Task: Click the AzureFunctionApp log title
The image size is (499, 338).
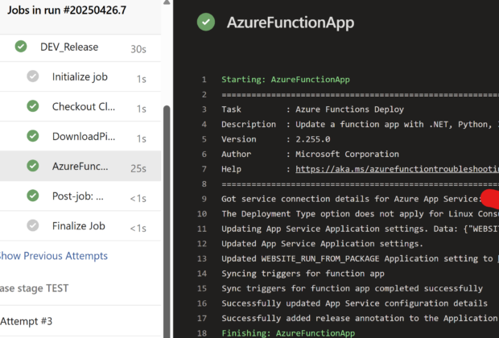Action: pyautogui.click(x=291, y=23)
